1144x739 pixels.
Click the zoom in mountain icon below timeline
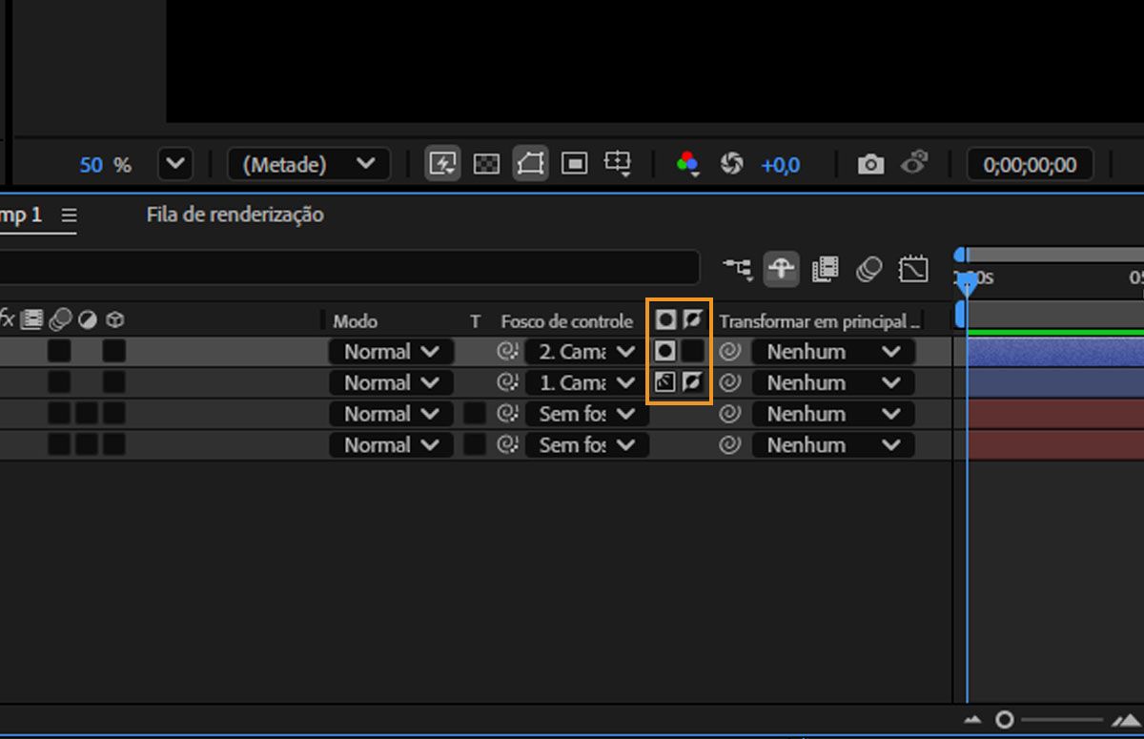pos(1126,719)
